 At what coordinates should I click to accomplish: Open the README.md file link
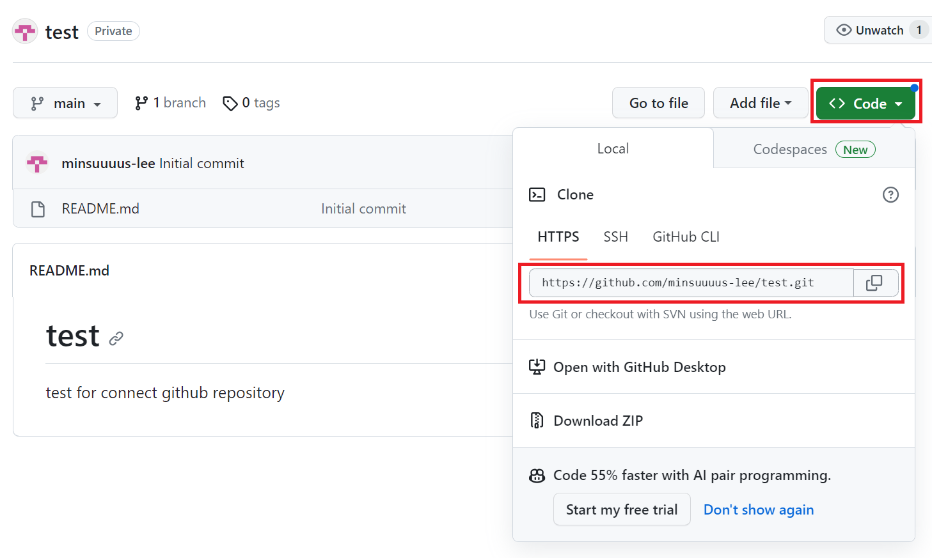100,209
